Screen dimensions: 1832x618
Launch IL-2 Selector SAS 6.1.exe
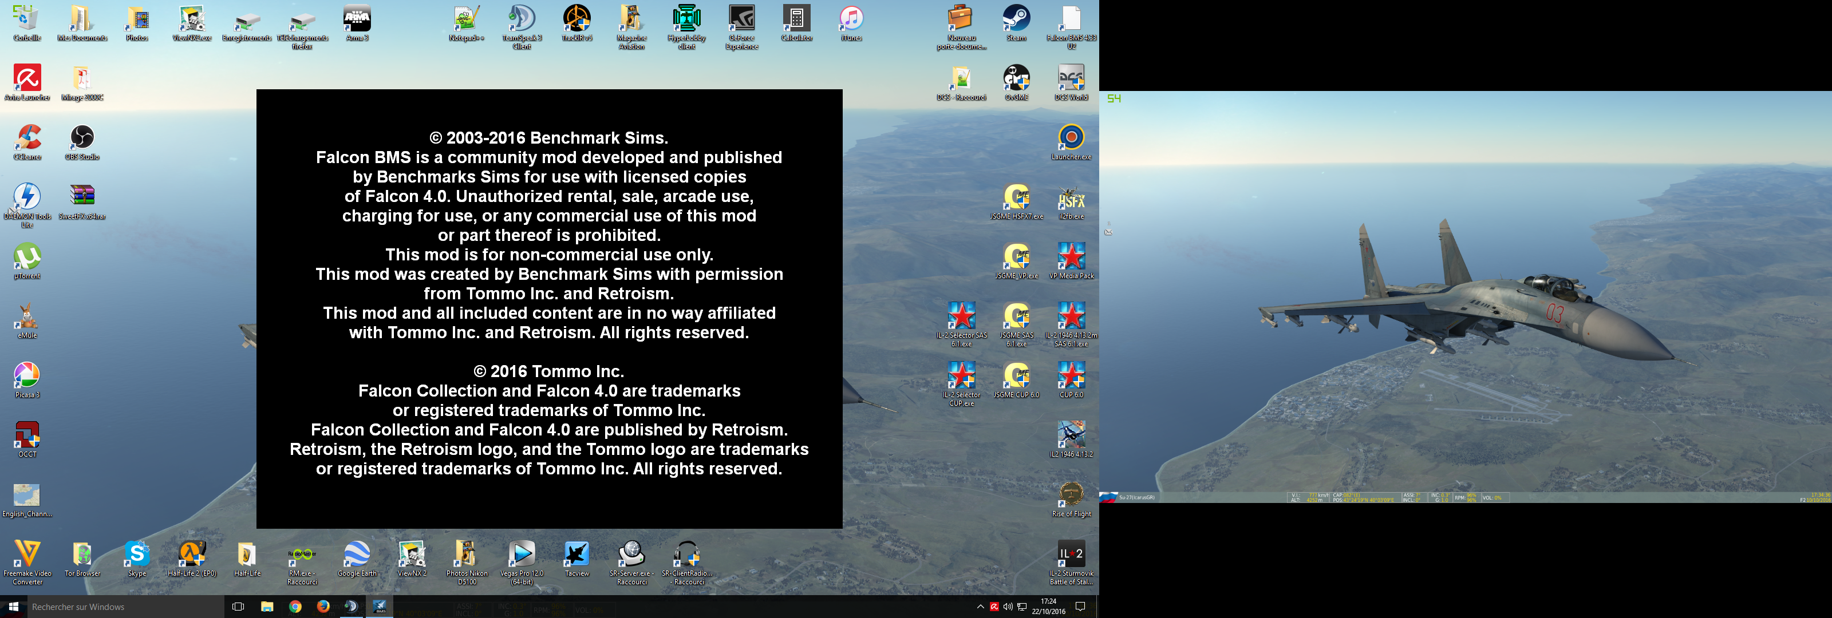point(962,324)
